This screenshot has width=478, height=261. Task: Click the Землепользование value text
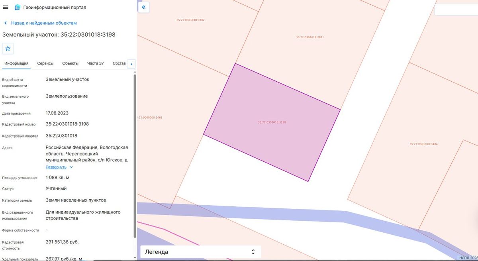[x=67, y=96]
